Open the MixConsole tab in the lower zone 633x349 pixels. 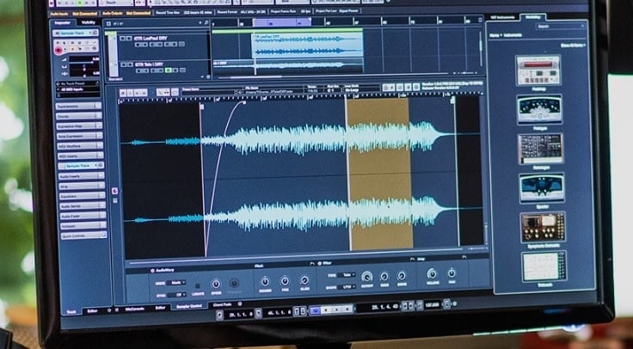(135, 309)
